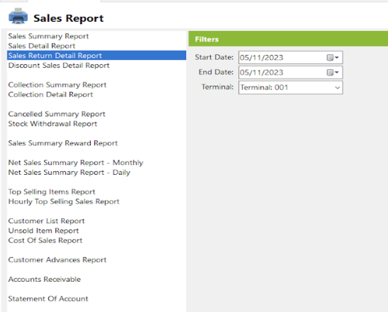Choose Stock Withdrawal Report
Image resolution: width=388 pixels, height=312 pixels.
pyautogui.click(x=53, y=124)
